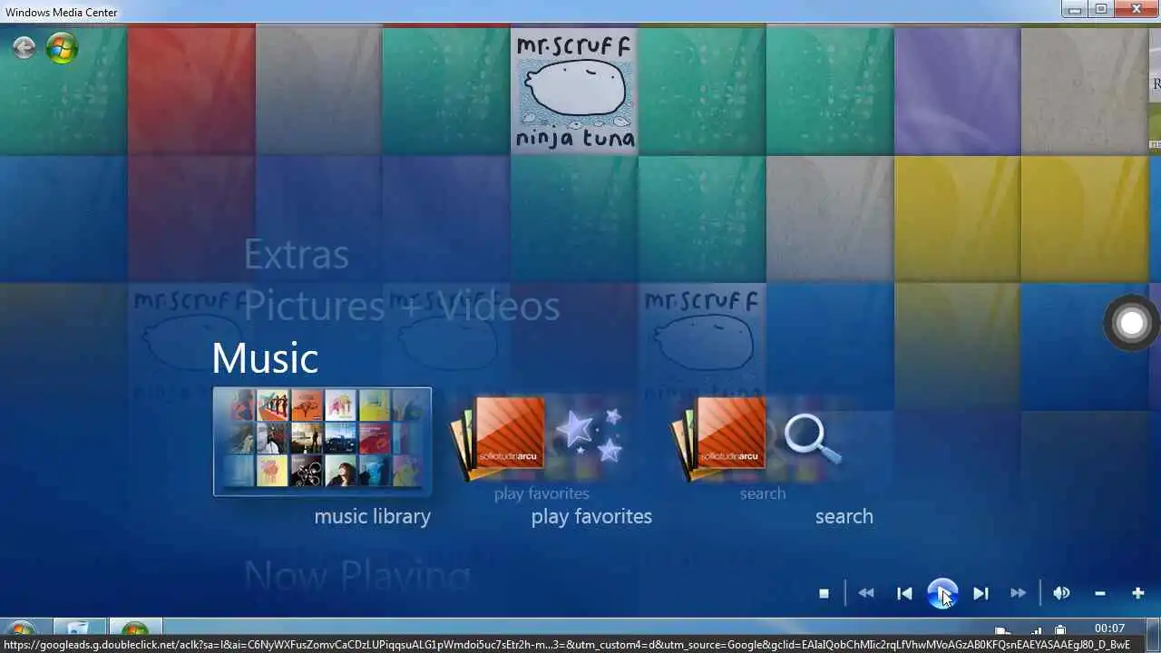
Task: Raise volume with the plus button
Action: pos(1138,593)
